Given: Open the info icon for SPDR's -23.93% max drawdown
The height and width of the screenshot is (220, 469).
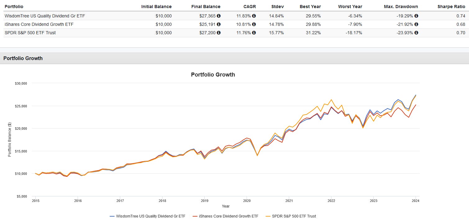Looking at the screenshot, I should pos(417,33).
